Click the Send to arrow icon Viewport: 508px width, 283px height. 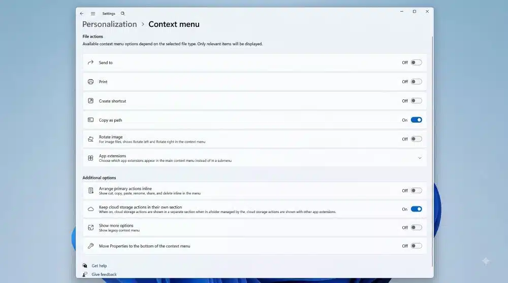point(91,62)
